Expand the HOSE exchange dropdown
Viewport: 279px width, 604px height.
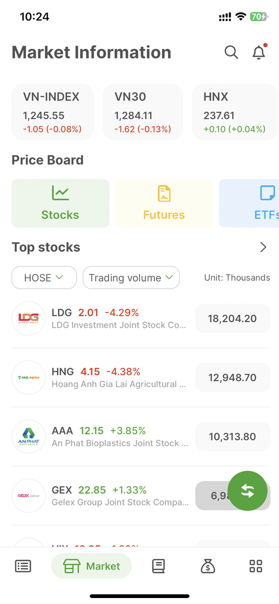pos(44,278)
